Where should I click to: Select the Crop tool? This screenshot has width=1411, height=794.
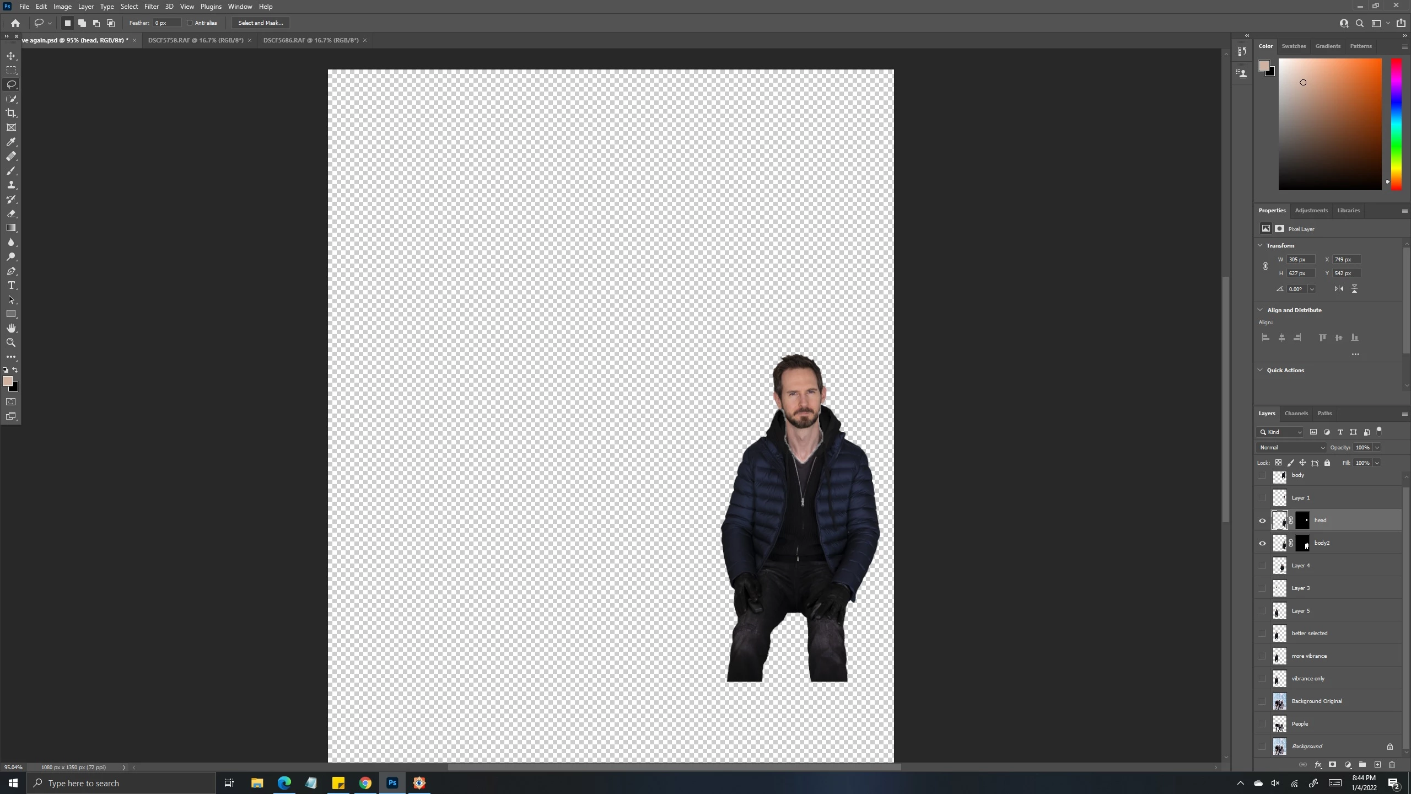click(11, 113)
